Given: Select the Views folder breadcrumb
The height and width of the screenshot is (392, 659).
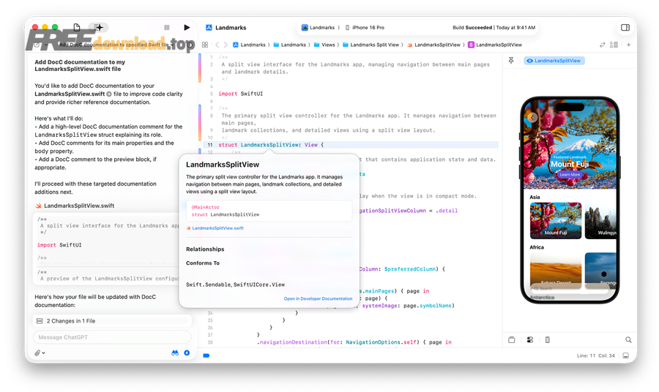Looking at the screenshot, I should 324,45.
